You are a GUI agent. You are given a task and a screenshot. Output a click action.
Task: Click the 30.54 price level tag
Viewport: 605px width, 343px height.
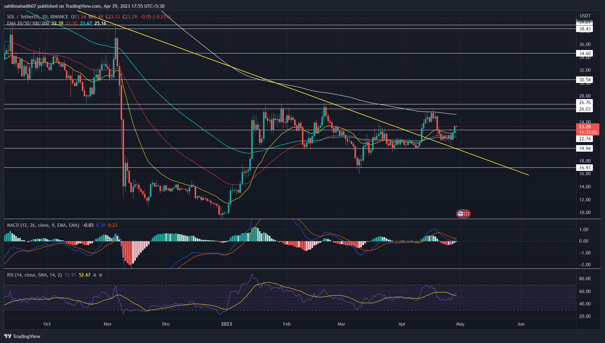pyautogui.click(x=584, y=80)
